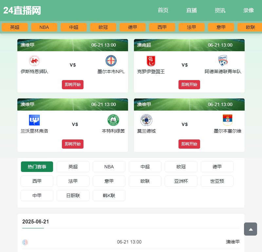The image size is (262, 252).
Task: Select the orange 欧冠 category button
Action: coord(103,27)
